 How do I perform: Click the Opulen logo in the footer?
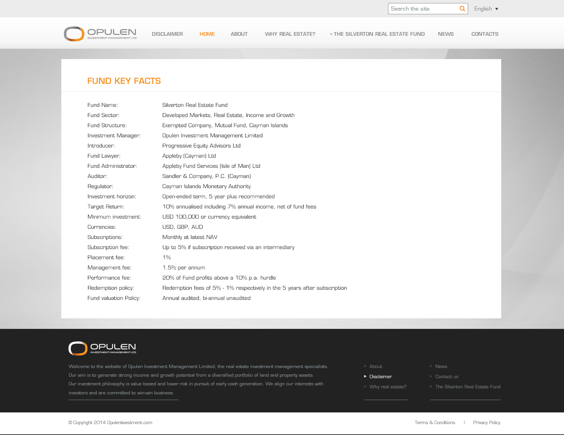tap(102, 348)
